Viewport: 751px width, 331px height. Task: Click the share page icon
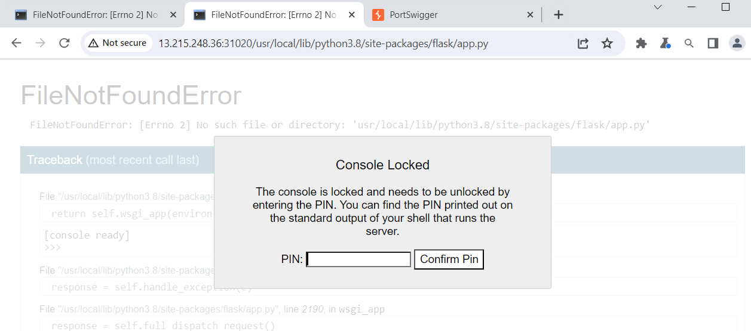pos(583,43)
